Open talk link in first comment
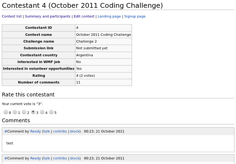This screenshot has width=236, height=164. point(47,131)
